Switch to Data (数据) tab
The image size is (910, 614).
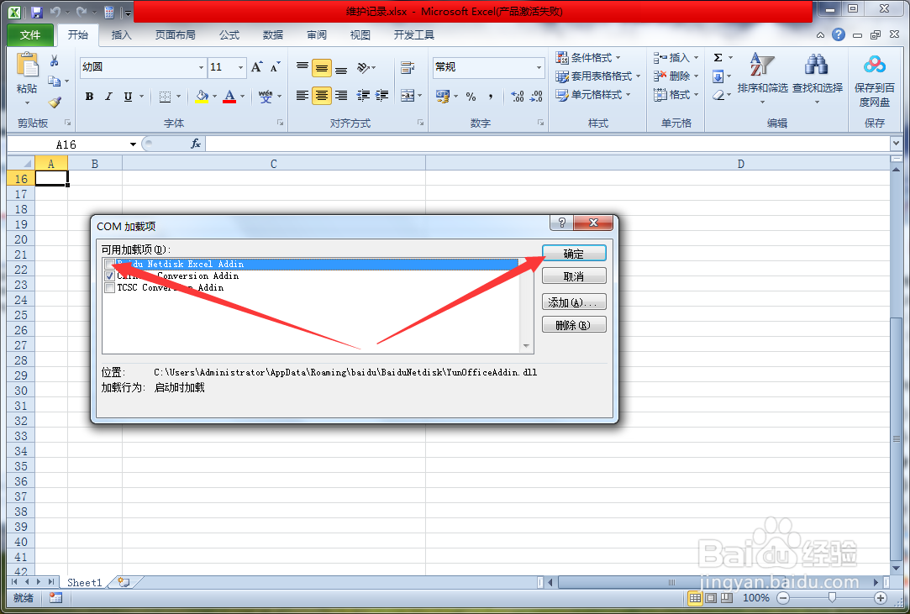point(273,34)
